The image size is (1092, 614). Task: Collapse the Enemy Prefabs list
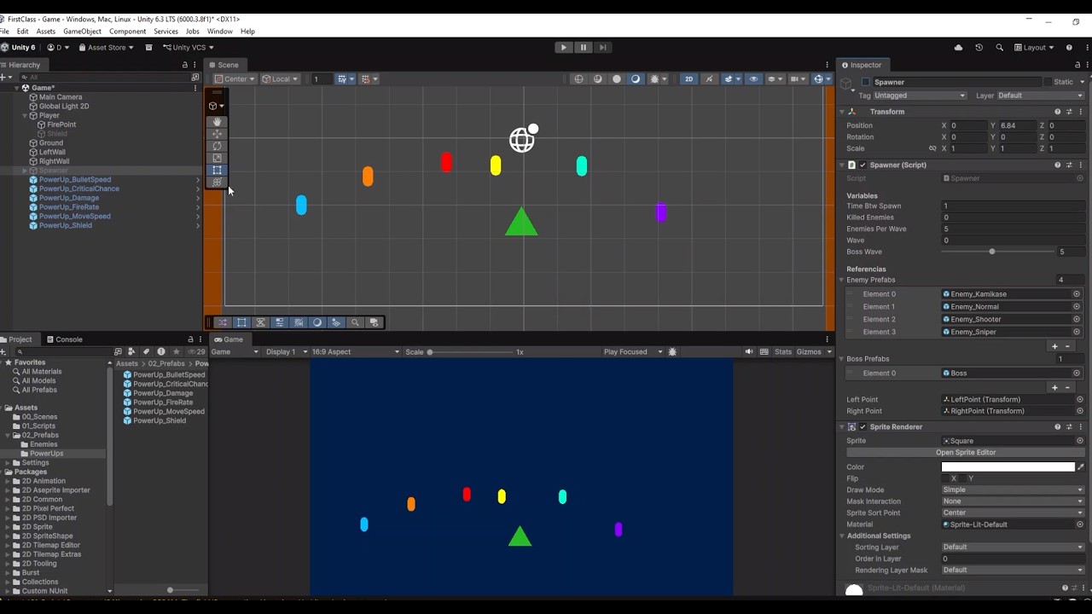(842, 280)
